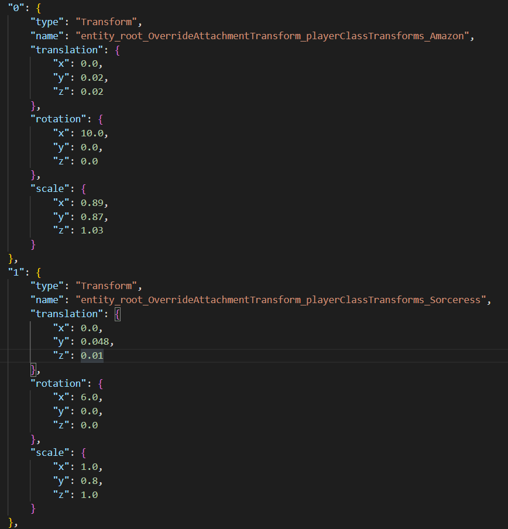Click the scale y value 0.8
The width and height of the screenshot is (508, 529).
tap(89, 481)
